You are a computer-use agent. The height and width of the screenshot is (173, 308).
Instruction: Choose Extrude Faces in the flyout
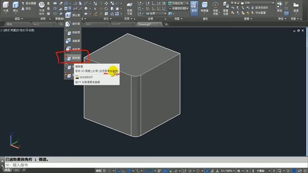click(73, 15)
